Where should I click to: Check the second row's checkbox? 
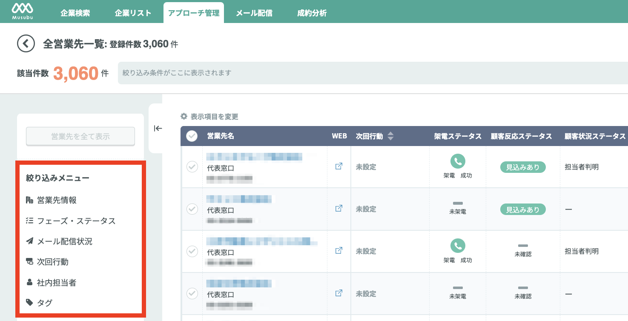[x=192, y=209]
